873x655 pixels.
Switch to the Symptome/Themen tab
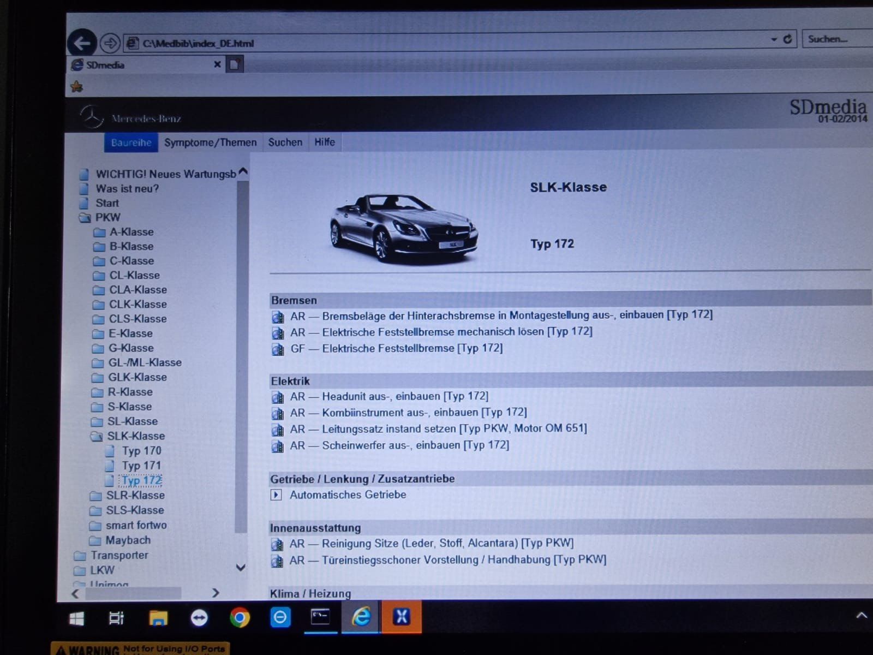click(x=210, y=142)
